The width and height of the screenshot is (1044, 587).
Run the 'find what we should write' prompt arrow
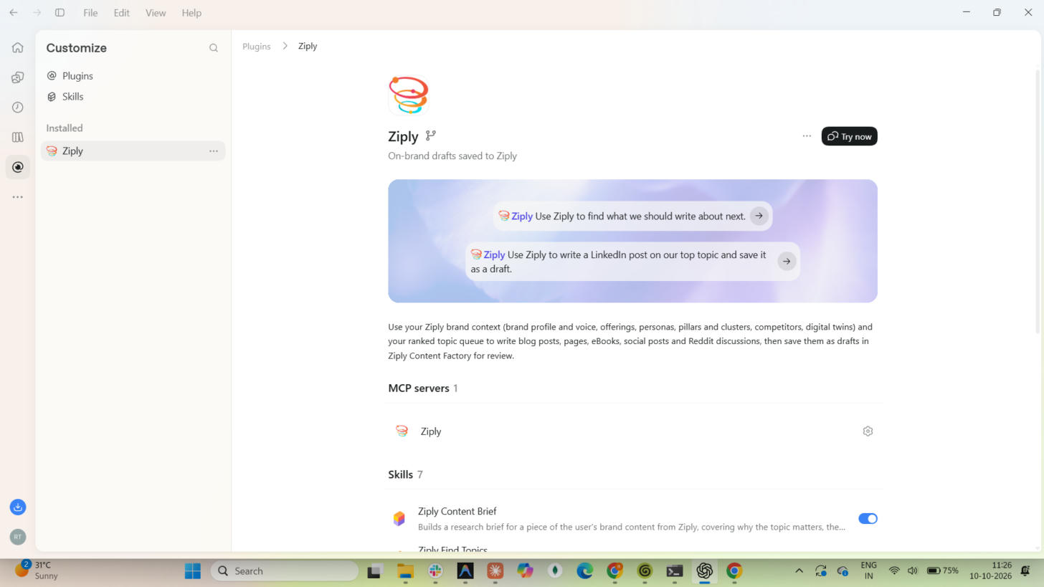click(x=759, y=216)
